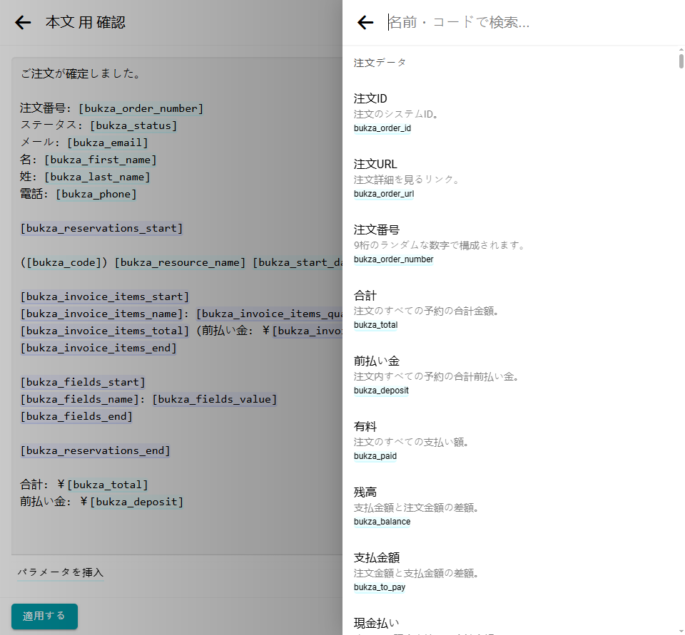Click the back arrow in the search panel
This screenshot has height=635, width=685.
[365, 23]
